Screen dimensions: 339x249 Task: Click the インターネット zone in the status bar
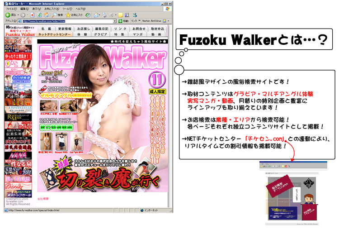pos(149,210)
